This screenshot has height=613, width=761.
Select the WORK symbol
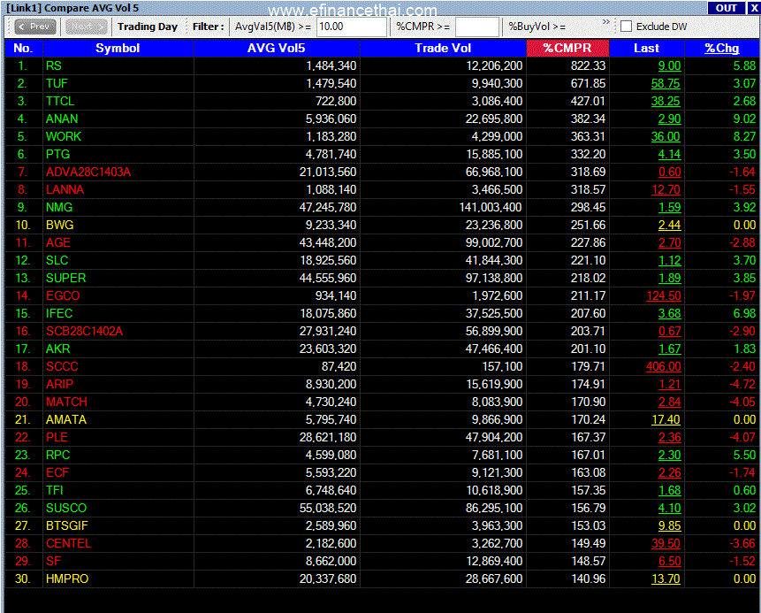pyautogui.click(x=64, y=136)
